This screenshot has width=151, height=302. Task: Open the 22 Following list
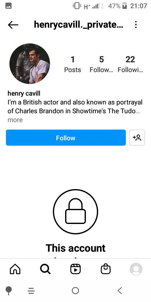pyautogui.click(x=130, y=64)
